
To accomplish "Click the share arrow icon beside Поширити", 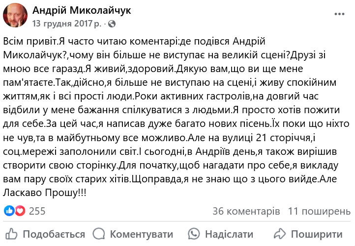I will pyautogui.click(x=279, y=234).
